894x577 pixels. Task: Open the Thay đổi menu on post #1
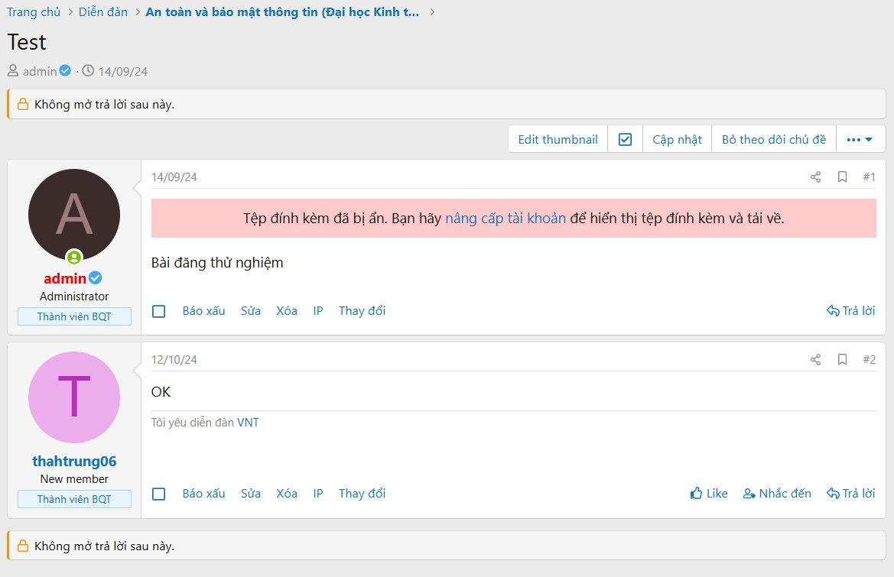[362, 311]
